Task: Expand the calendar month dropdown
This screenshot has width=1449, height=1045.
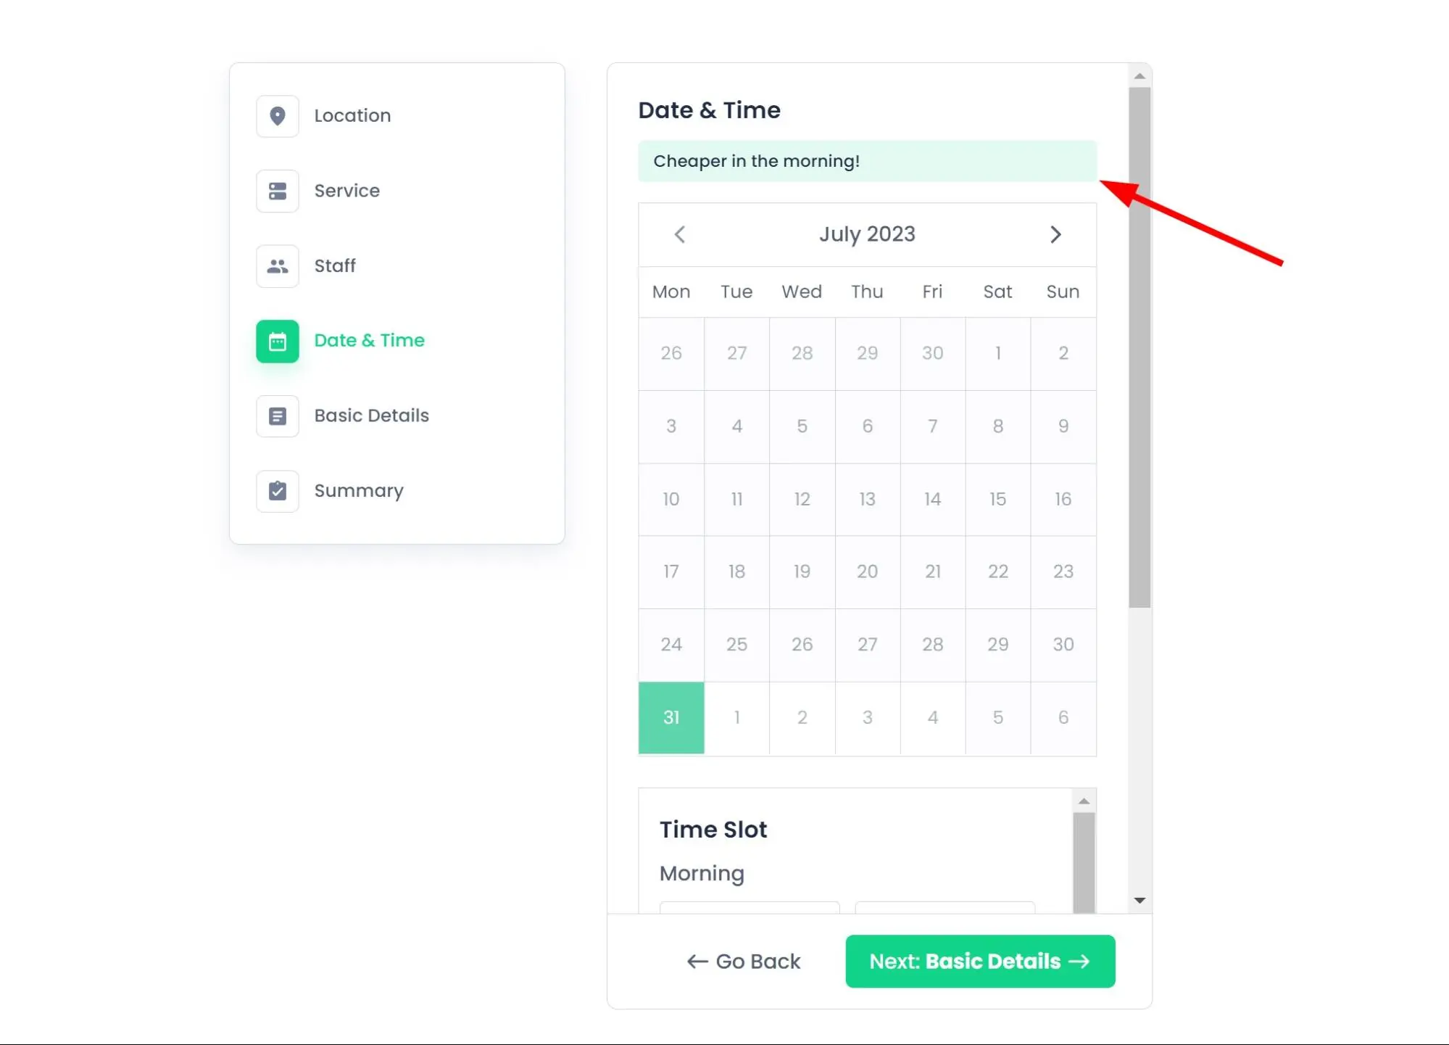Action: (x=866, y=234)
